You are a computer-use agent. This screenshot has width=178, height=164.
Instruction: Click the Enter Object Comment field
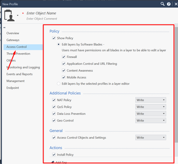pyautogui.click(x=42, y=19)
